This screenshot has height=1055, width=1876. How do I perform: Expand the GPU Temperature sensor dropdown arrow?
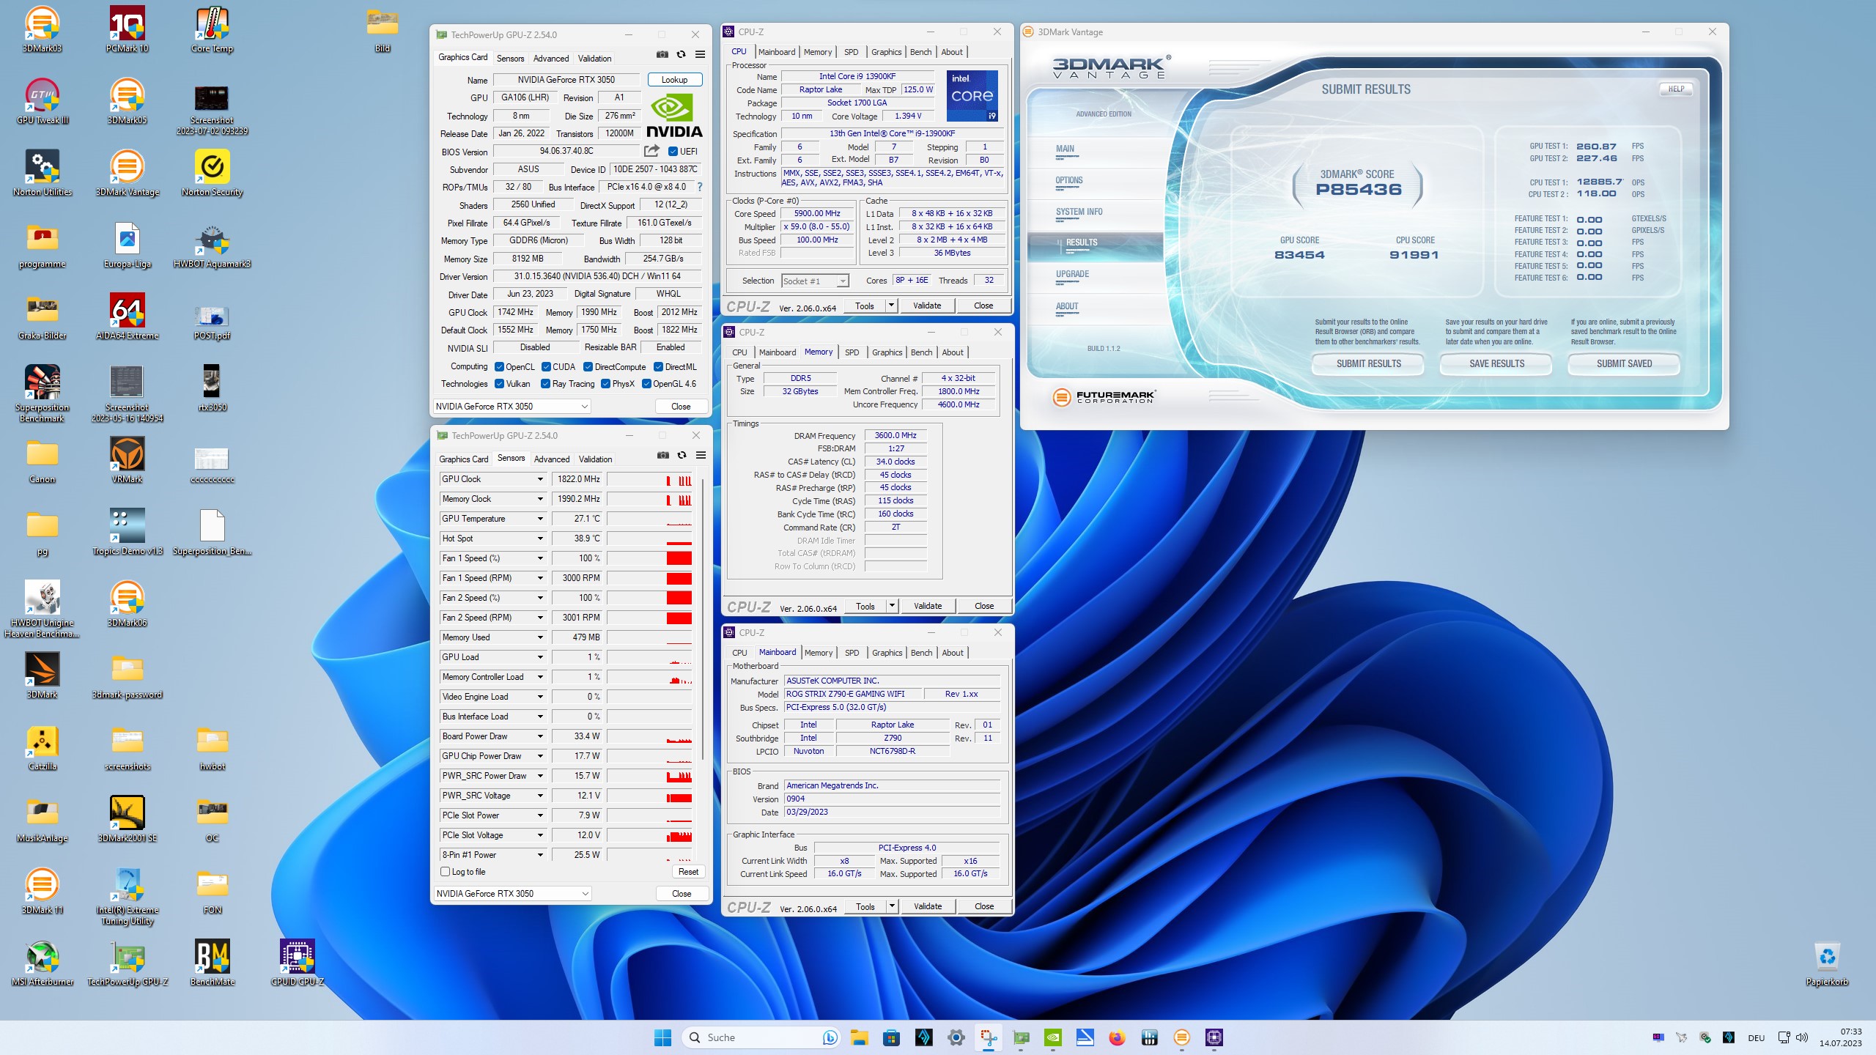click(540, 519)
